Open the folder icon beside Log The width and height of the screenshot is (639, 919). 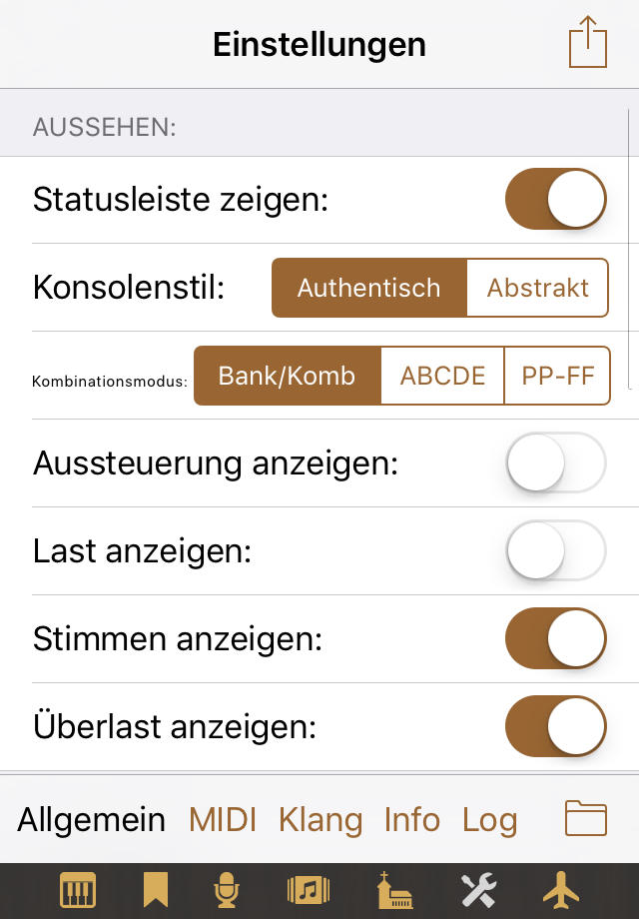[x=586, y=819]
